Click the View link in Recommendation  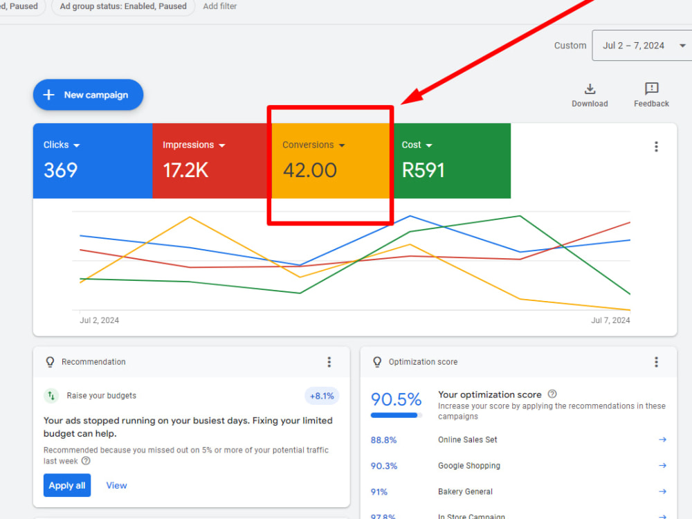coord(116,486)
